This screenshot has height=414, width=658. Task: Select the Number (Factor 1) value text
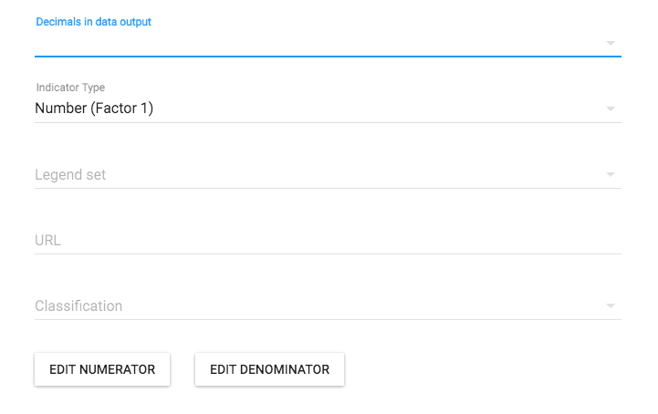click(94, 109)
